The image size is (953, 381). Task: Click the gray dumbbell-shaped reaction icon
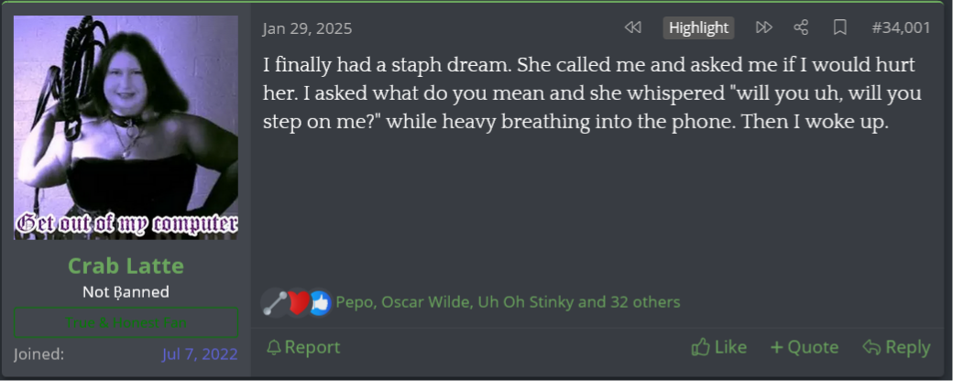276,302
